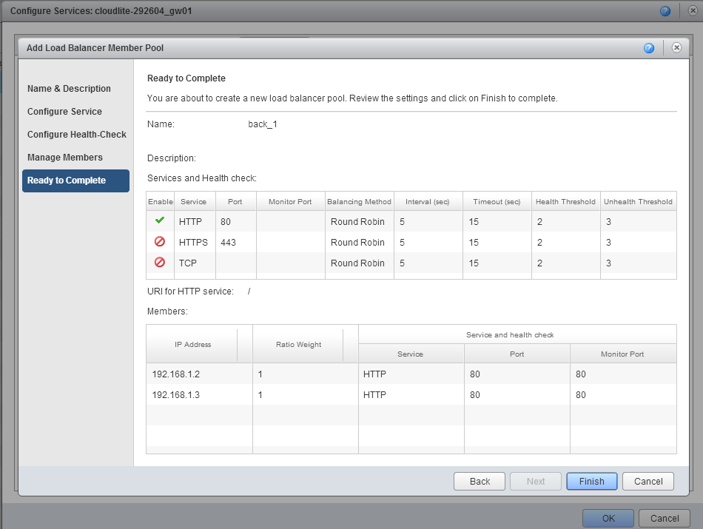
Task: Open help on Configure Services title bar
Action: (665, 10)
